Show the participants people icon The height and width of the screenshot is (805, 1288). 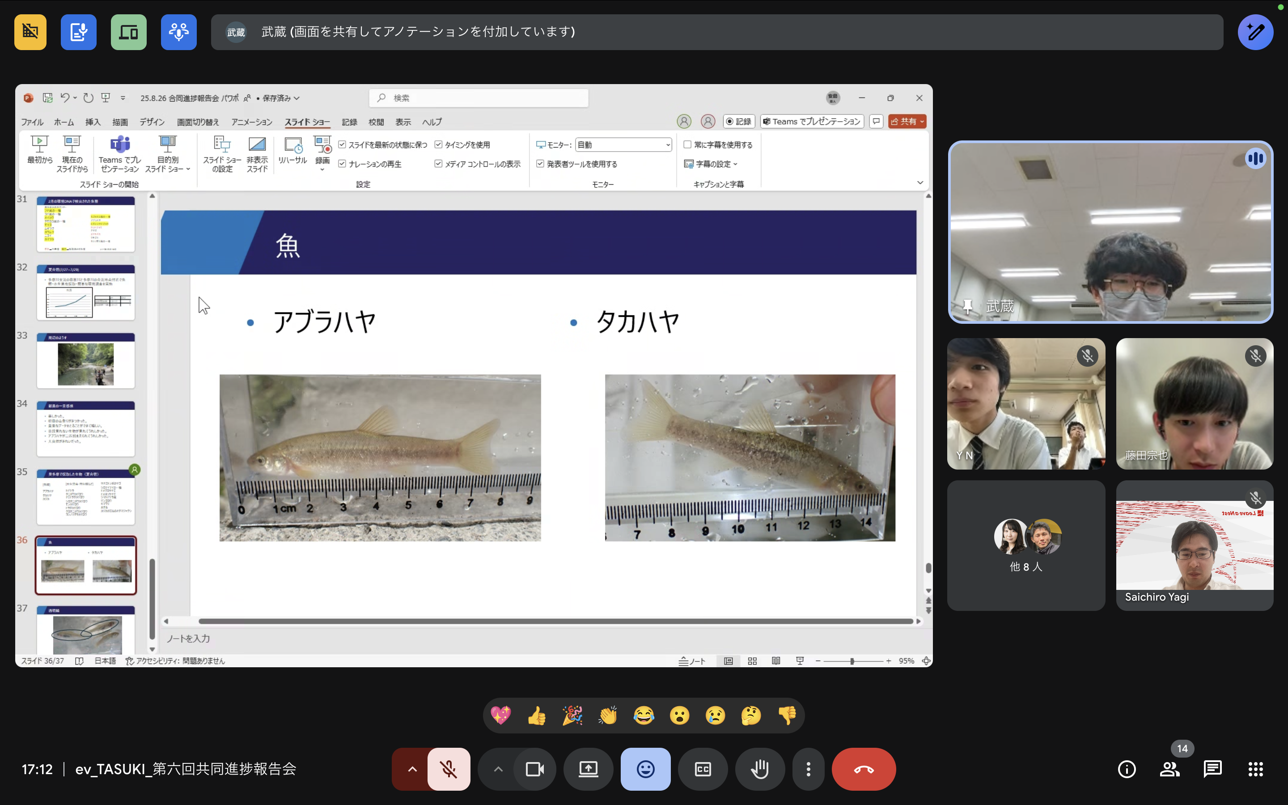tap(1169, 769)
